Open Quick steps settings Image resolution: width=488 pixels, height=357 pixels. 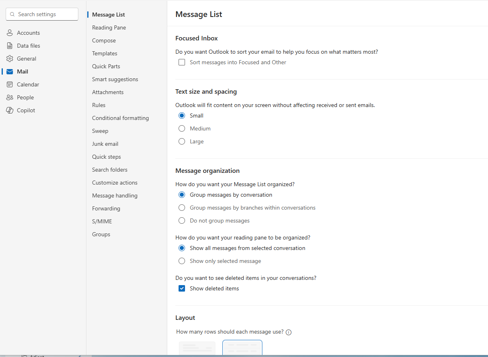[106, 157]
